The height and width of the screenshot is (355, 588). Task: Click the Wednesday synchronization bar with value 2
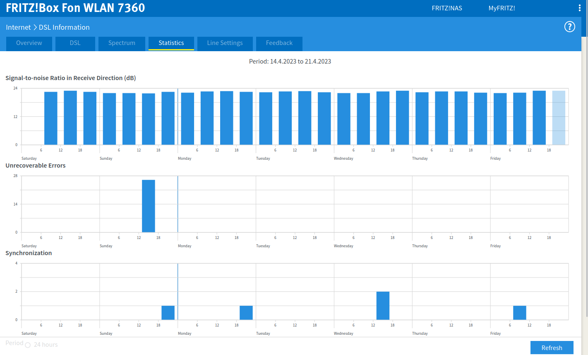(383, 305)
